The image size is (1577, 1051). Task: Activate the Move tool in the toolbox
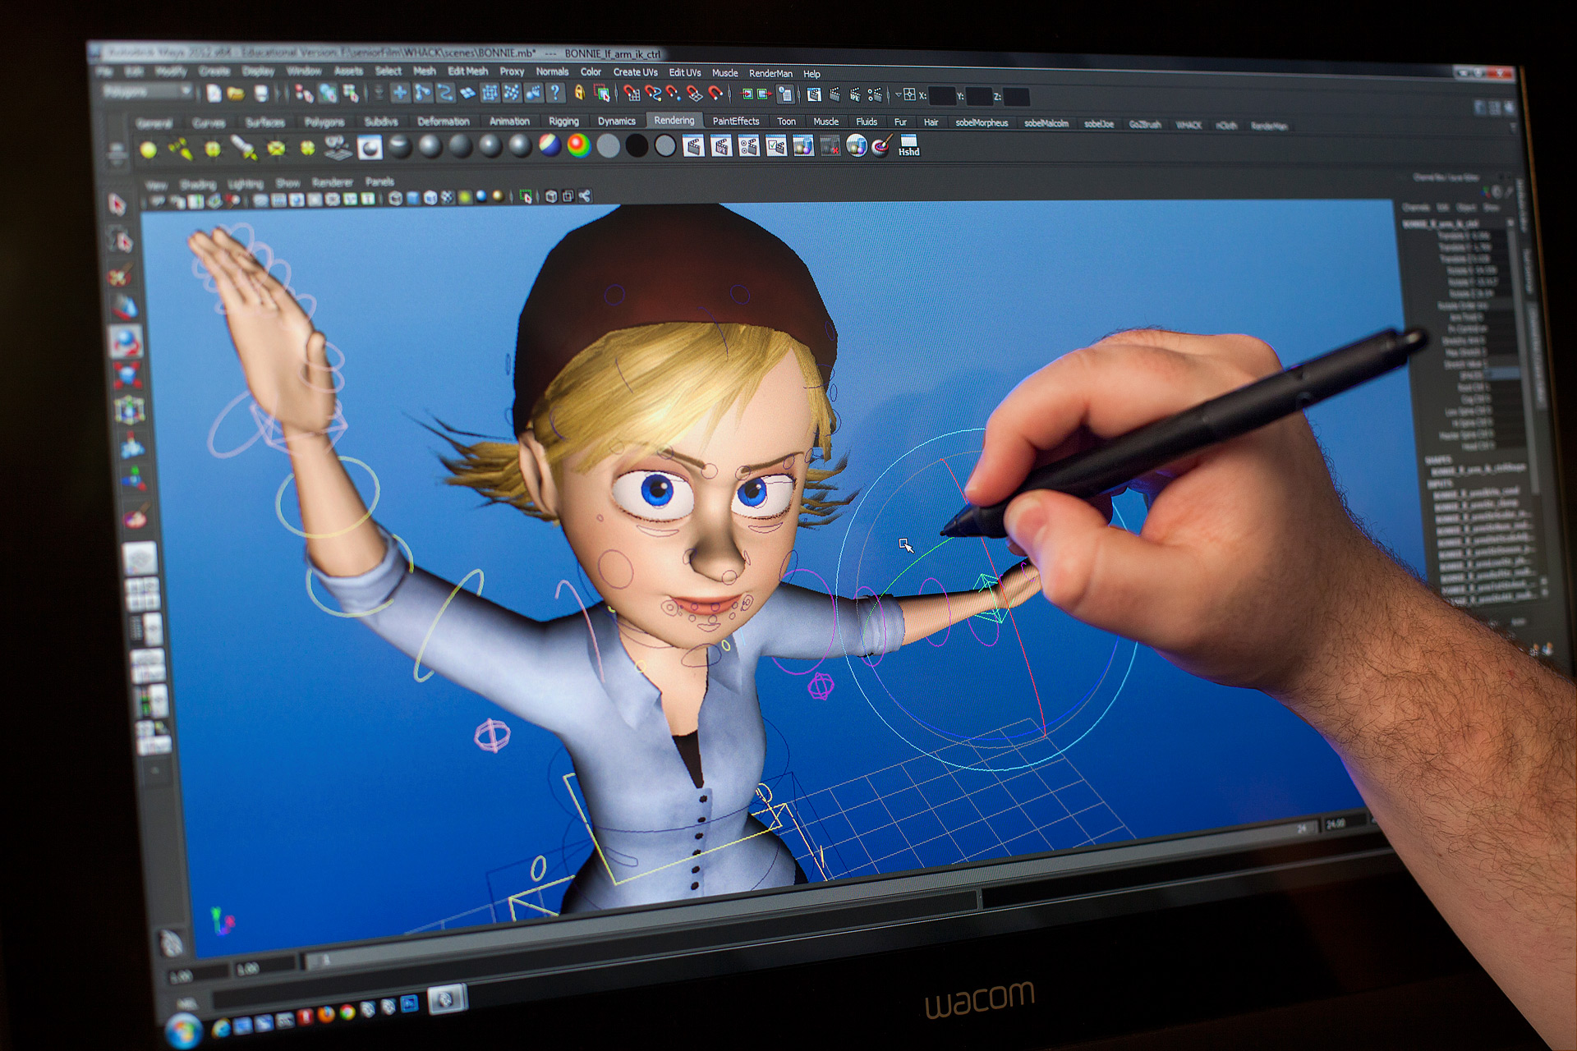click(124, 307)
